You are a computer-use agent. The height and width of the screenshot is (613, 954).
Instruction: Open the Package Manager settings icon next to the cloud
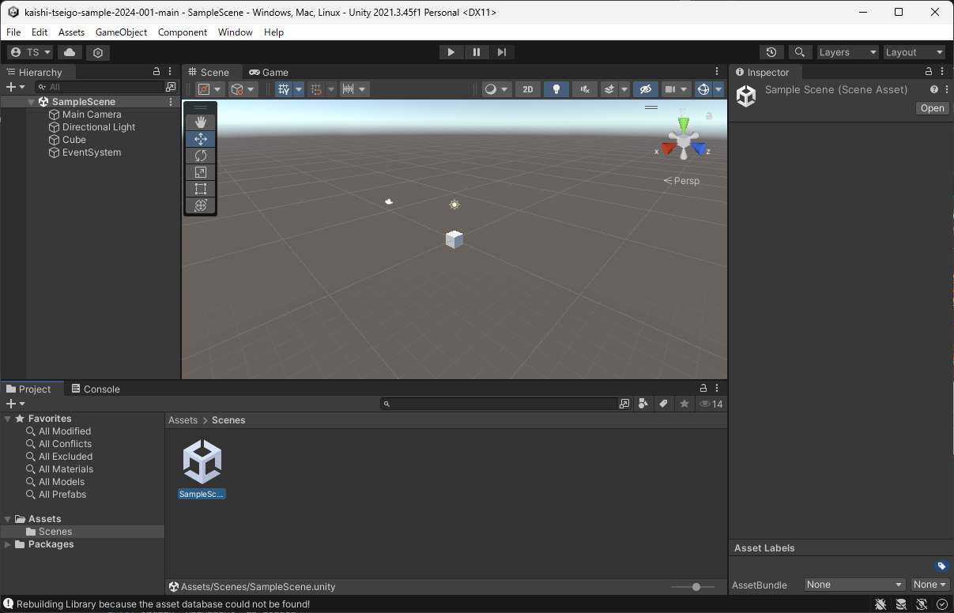(x=98, y=52)
